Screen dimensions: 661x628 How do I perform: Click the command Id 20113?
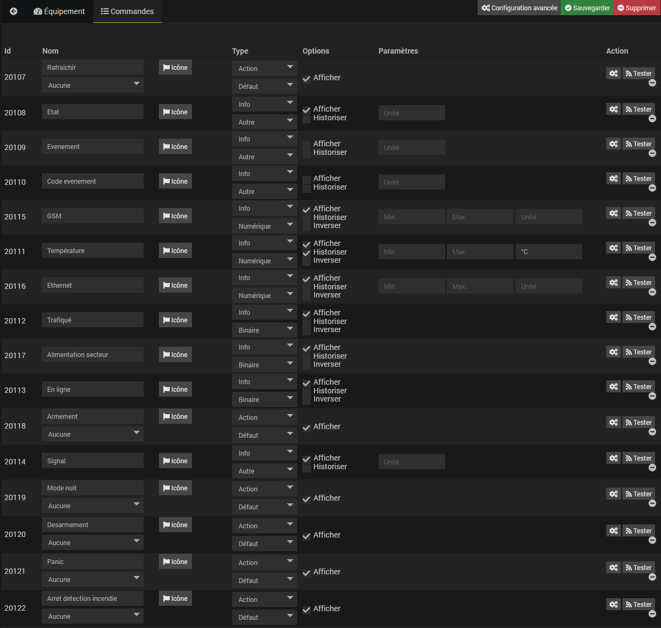tap(15, 390)
